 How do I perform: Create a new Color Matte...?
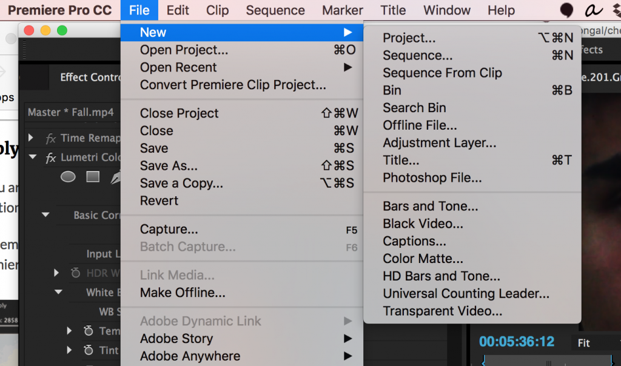pyautogui.click(x=472, y=258)
